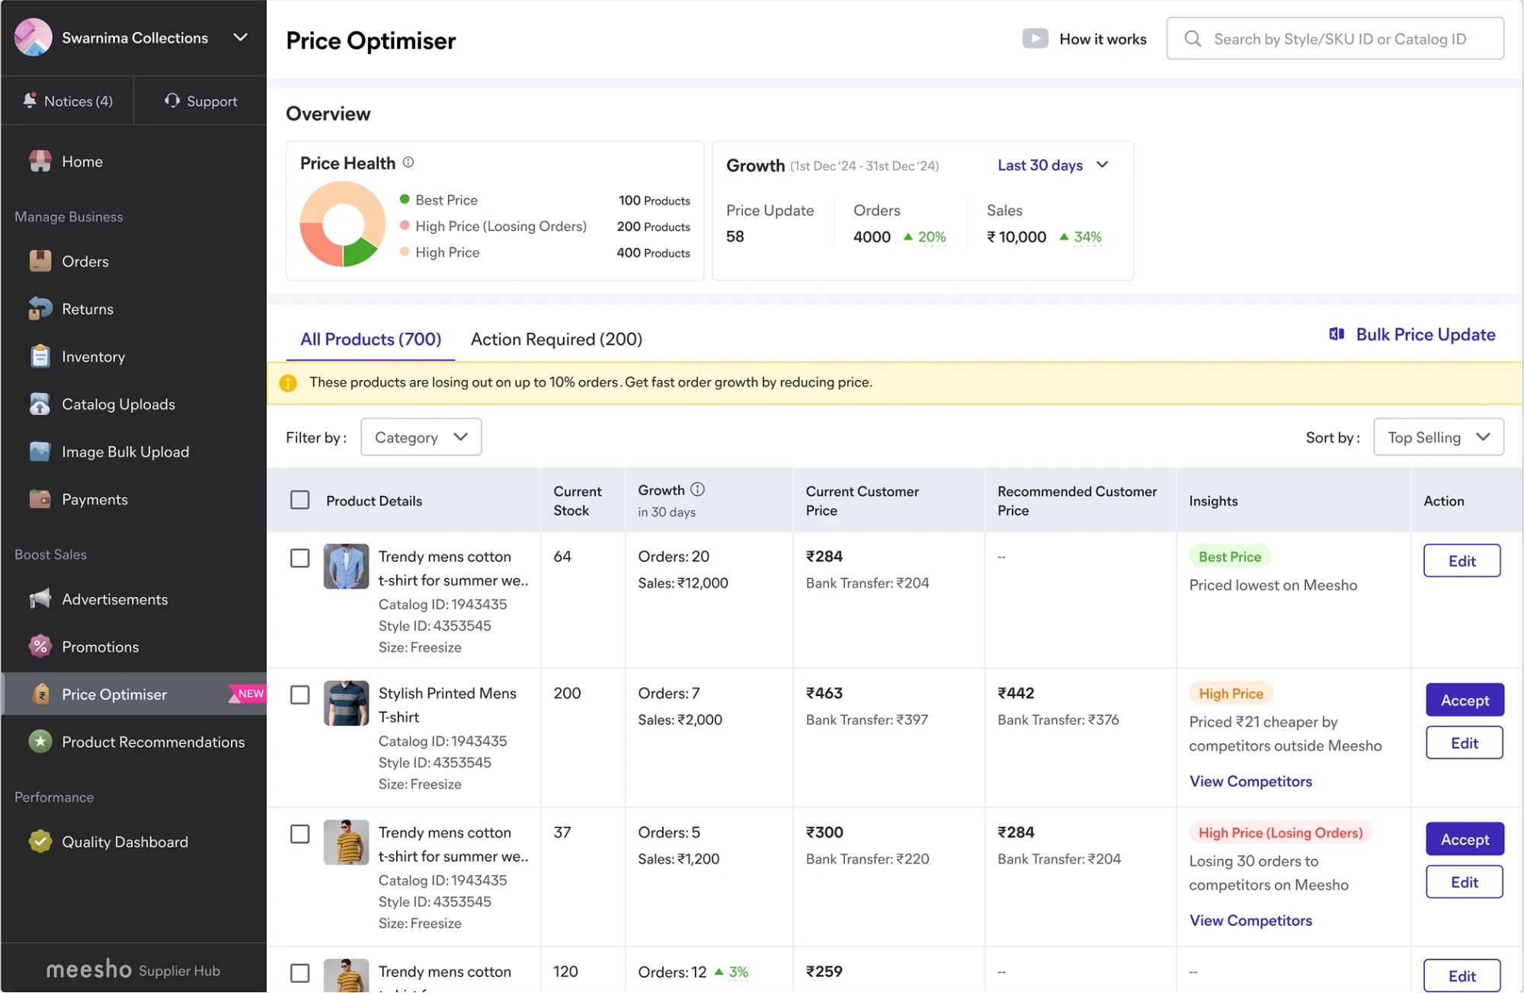Check the product row with stock 64

point(300,558)
